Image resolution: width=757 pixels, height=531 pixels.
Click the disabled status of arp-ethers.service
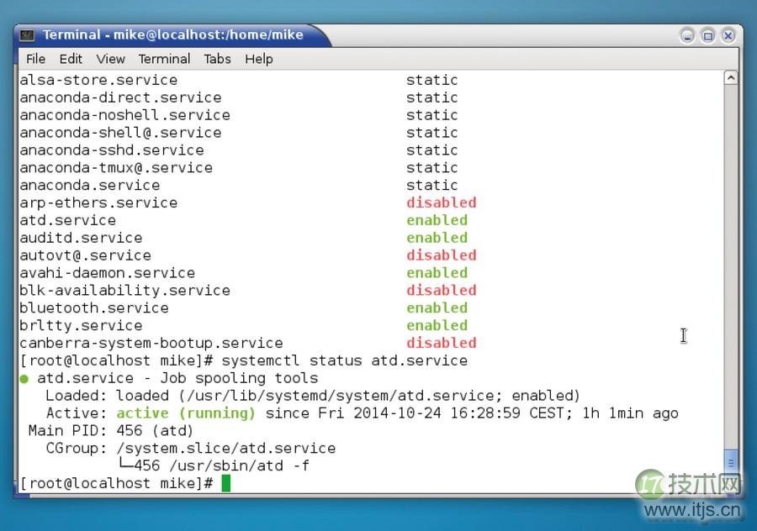442,202
